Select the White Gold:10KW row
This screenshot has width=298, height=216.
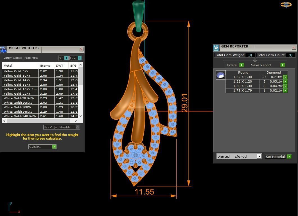[x=40, y=107]
